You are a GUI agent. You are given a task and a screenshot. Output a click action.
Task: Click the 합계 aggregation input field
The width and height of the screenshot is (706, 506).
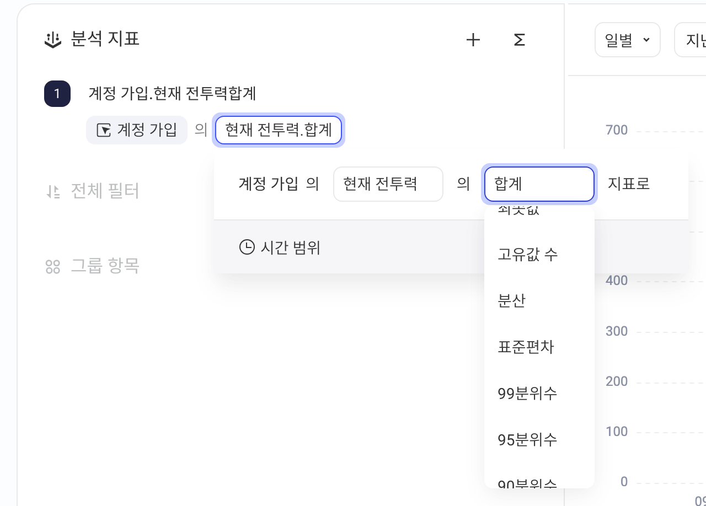(x=539, y=184)
